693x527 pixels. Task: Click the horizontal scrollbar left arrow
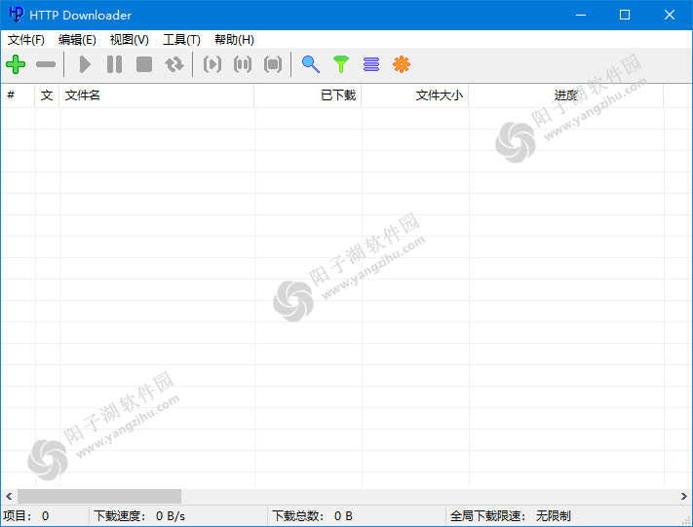pyautogui.click(x=9, y=497)
